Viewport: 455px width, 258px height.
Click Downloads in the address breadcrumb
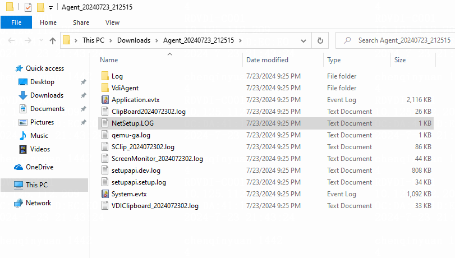pyautogui.click(x=134, y=40)
